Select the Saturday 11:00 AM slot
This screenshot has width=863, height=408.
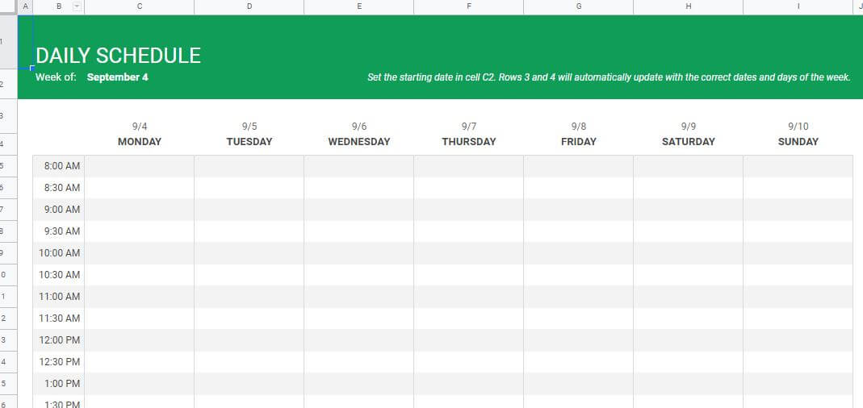pyautogui.click(x=688, y=297)
